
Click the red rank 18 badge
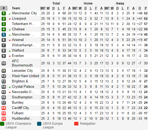click(x=4, y=108)
